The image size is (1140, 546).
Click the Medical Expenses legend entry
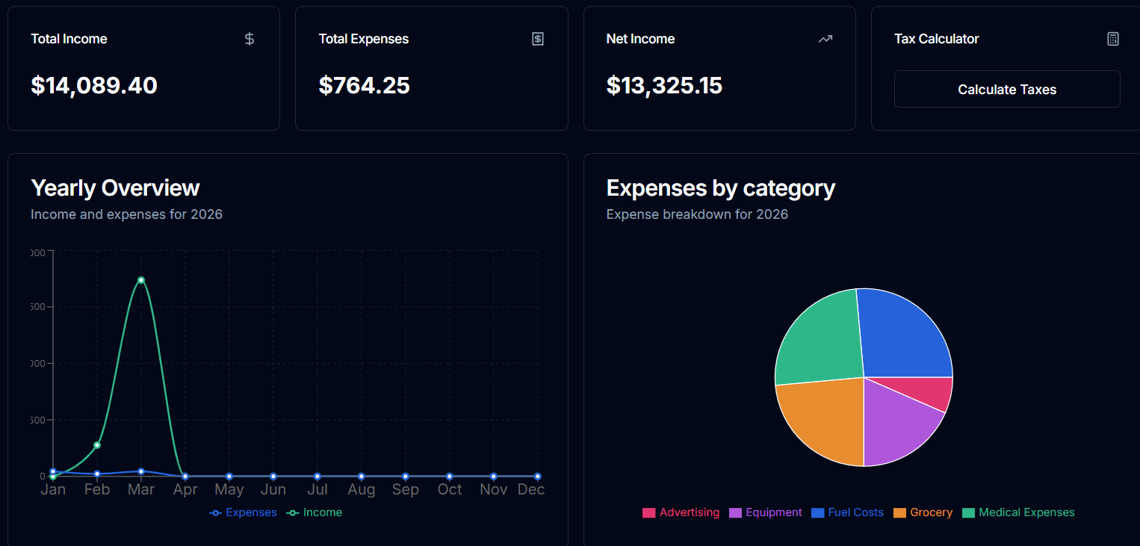pos(1018,512)
